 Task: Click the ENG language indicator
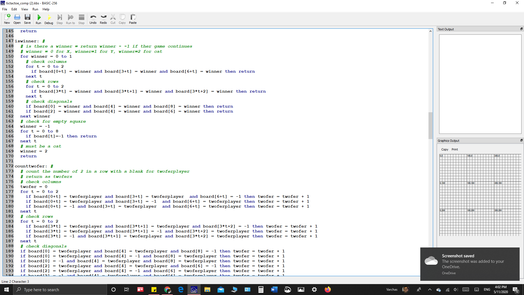point(487,290)
